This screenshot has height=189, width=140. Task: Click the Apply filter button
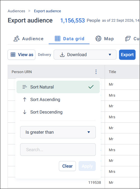87,166
